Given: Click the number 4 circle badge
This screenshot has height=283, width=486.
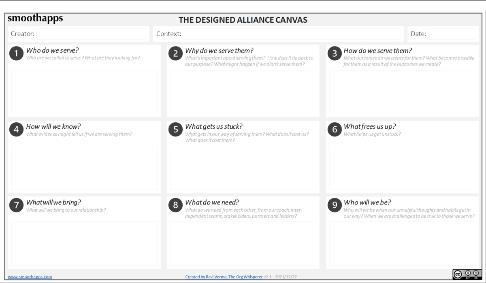Looking at the screenshot, I should [x=16, y=129].
